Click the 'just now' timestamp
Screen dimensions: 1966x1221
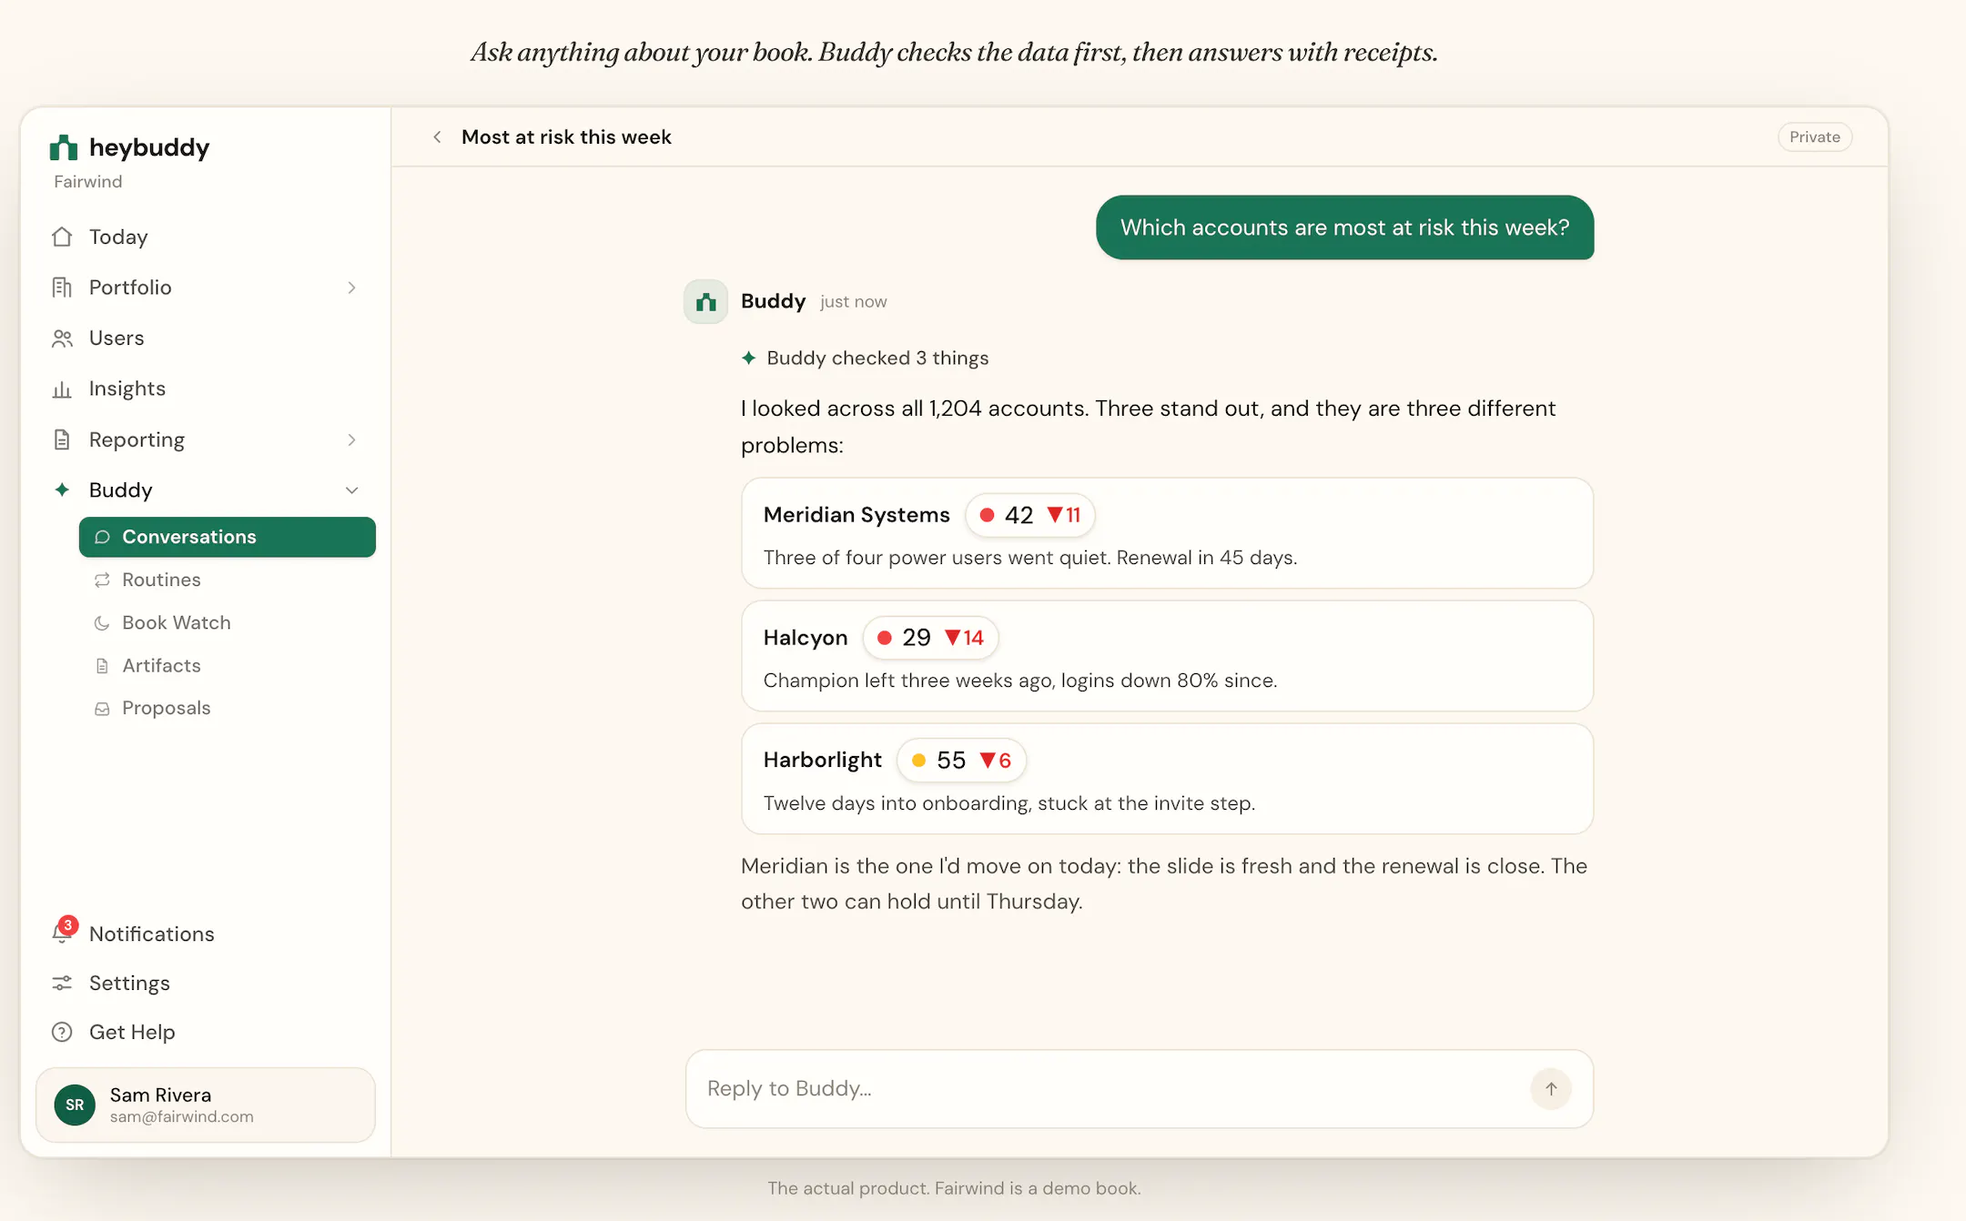pyautogui.click(x=853, y=302)
